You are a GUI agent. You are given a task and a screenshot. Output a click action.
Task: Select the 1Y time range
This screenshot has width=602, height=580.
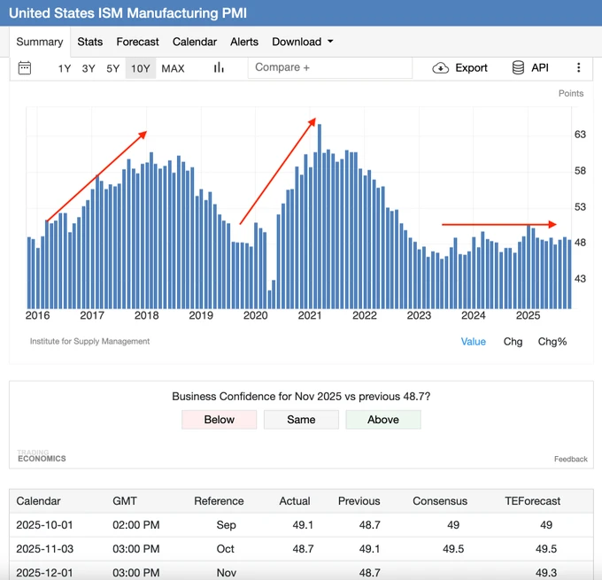(65, 68)
